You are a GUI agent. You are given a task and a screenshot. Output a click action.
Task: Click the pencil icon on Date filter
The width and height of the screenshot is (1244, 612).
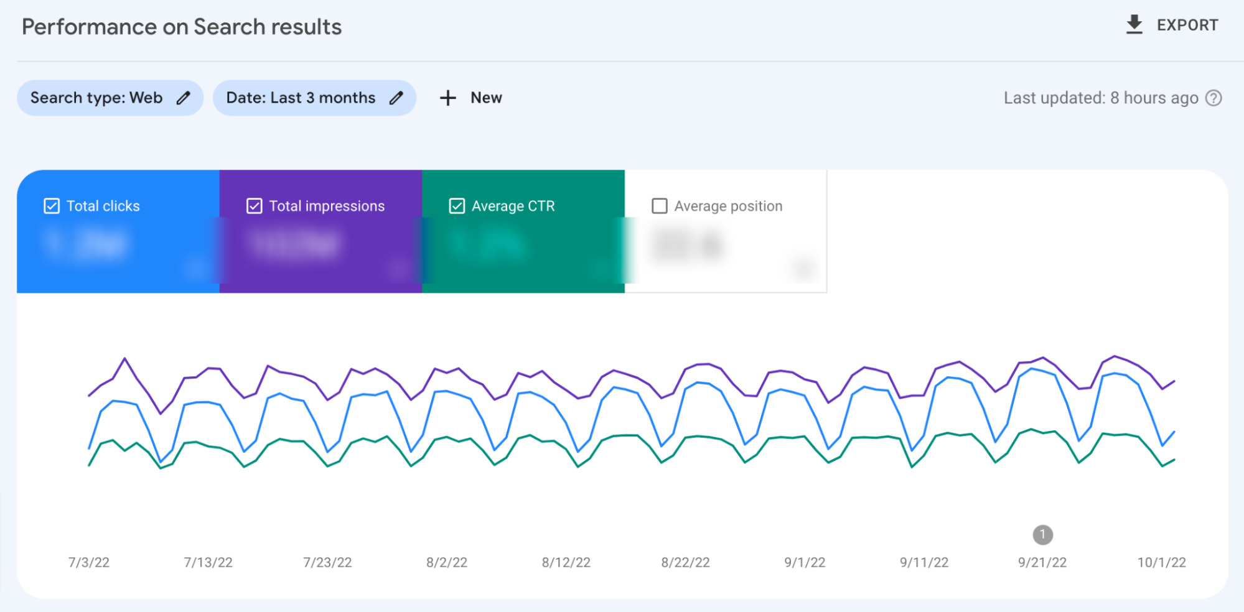pyautogui.click(x=396, y=98)
